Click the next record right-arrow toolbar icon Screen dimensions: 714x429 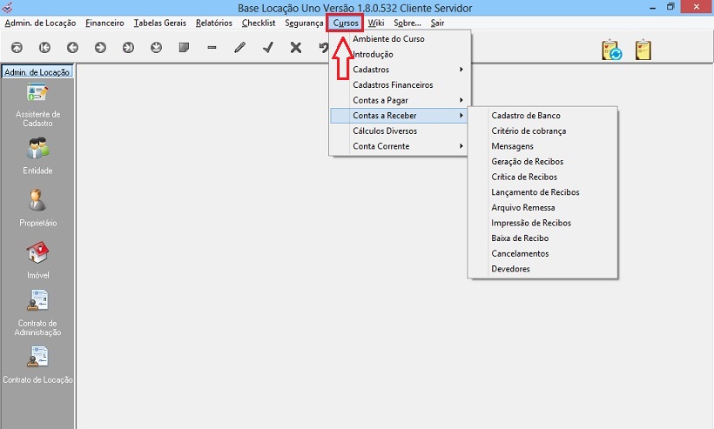point(100,48)
